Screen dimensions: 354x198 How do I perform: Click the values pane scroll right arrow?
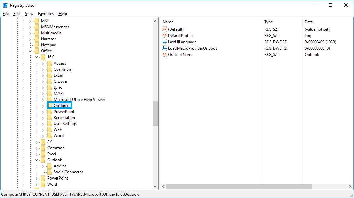tap(350, 187)
